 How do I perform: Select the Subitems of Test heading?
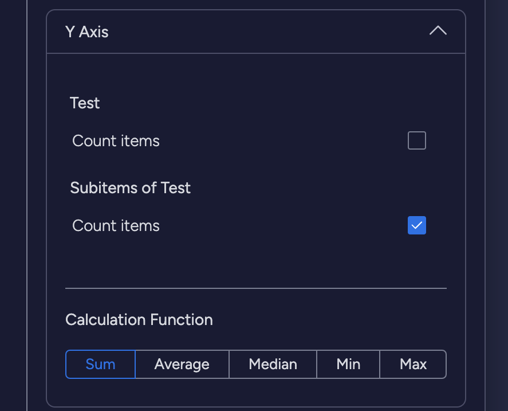coord(130,188)
